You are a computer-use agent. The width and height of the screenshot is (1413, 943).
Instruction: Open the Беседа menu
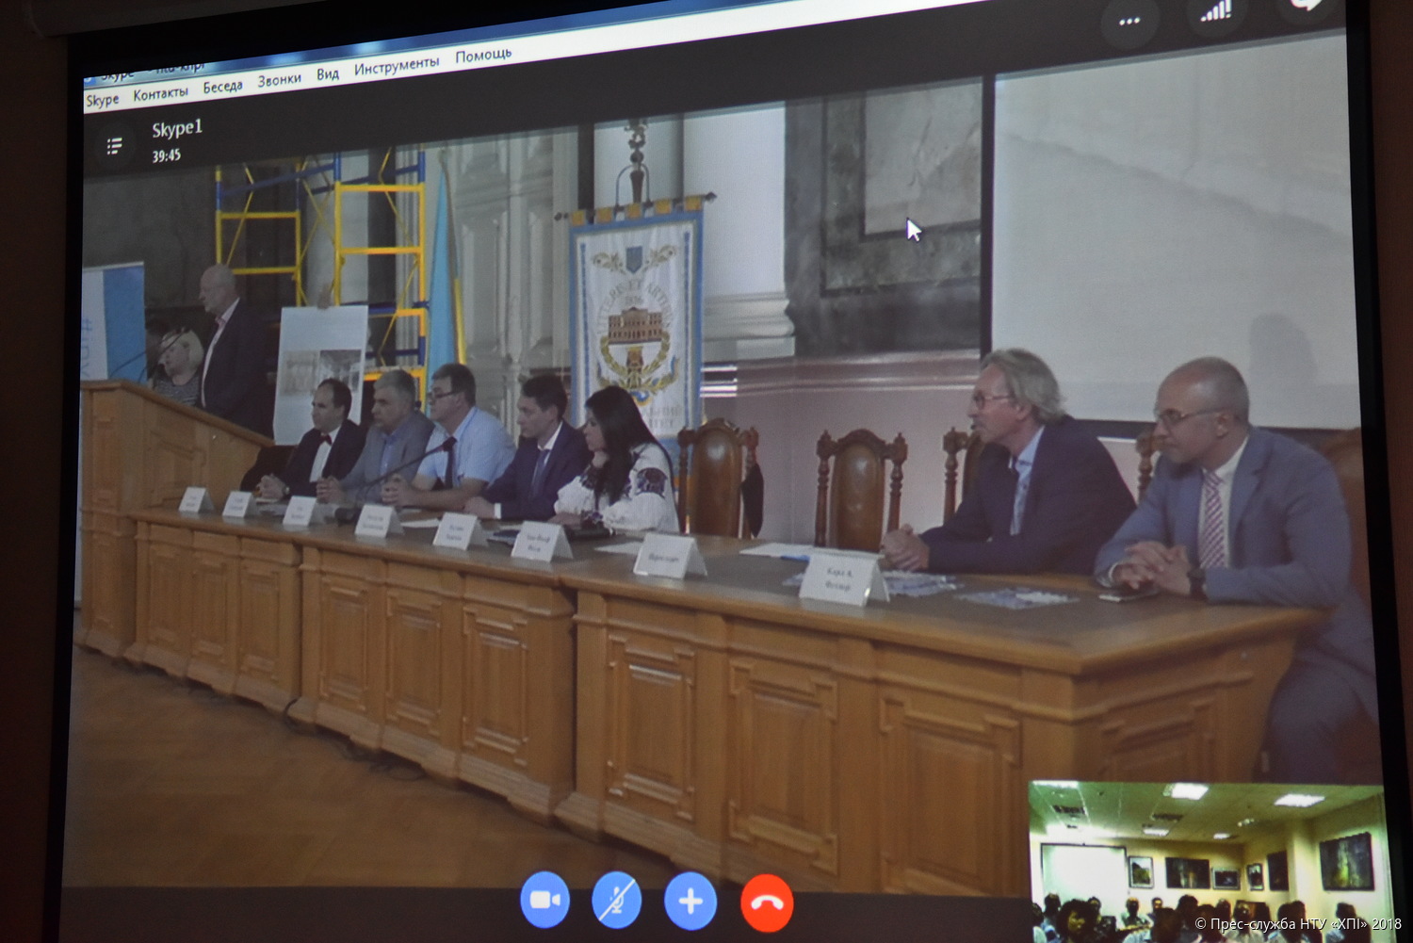click(x=222, y=87)
